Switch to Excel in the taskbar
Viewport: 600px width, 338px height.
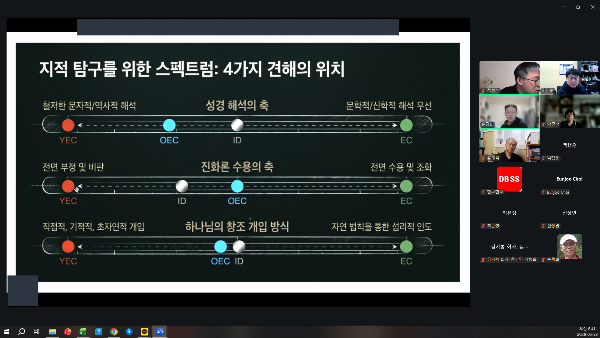click(83, 332)
